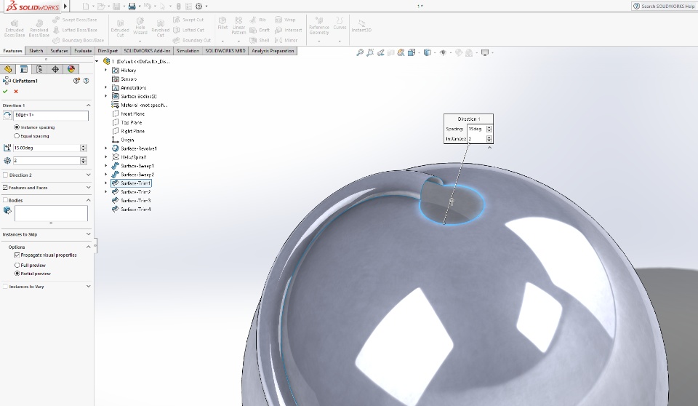Click the Section View icon in the view toolbar
This screenshot has height=406, width=698.
coord(391,52)
